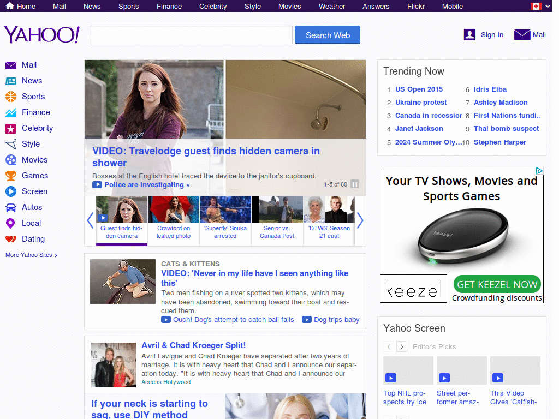Play the This Video Gives Catfish thumbnail
This screenshot has height=419, width=559.
[x=515, y=370]
